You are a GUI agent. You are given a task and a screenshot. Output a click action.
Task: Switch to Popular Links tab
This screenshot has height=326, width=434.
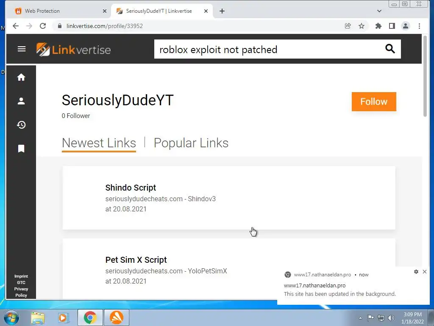[x=191, y=143]
